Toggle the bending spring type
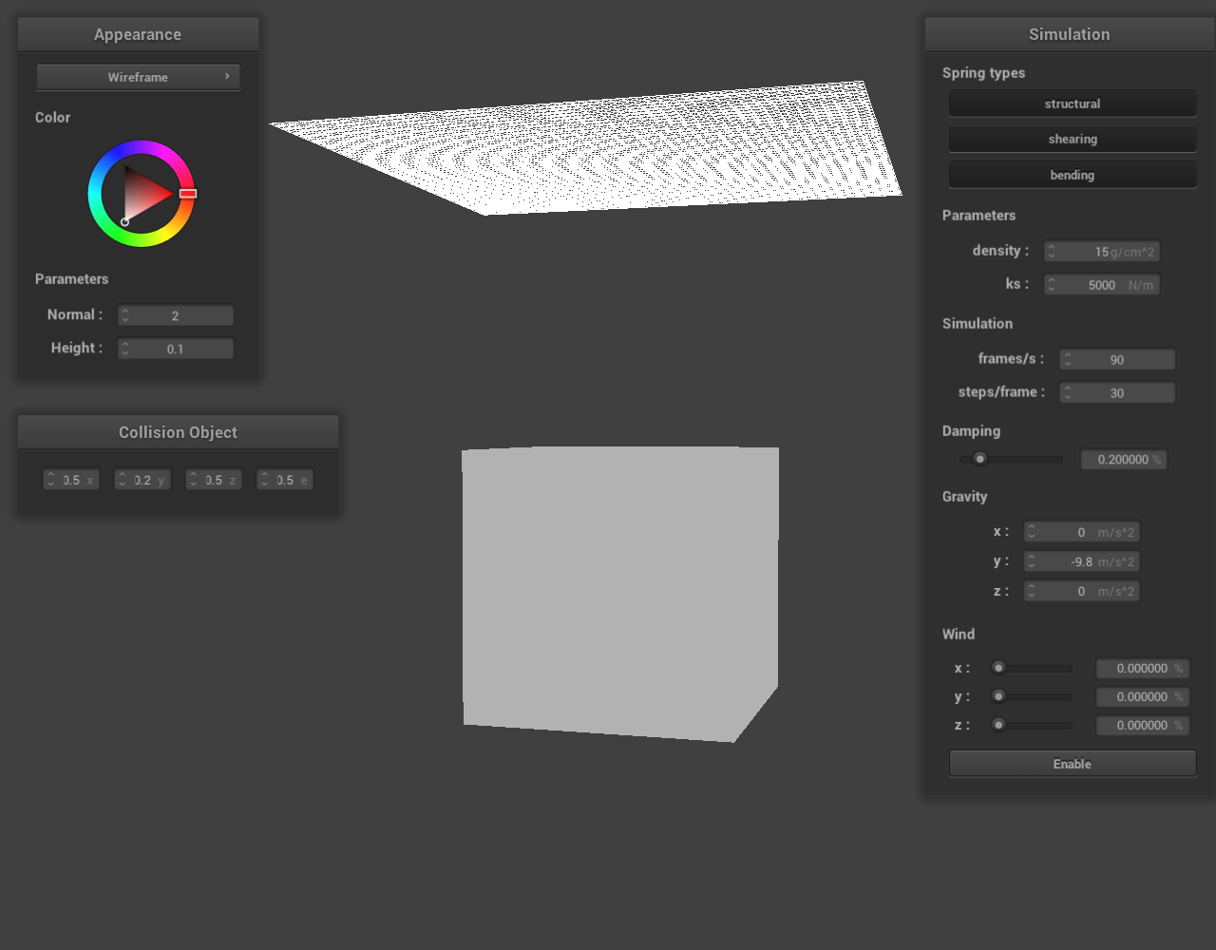1216x950 pixels. tap(1072, 175)
